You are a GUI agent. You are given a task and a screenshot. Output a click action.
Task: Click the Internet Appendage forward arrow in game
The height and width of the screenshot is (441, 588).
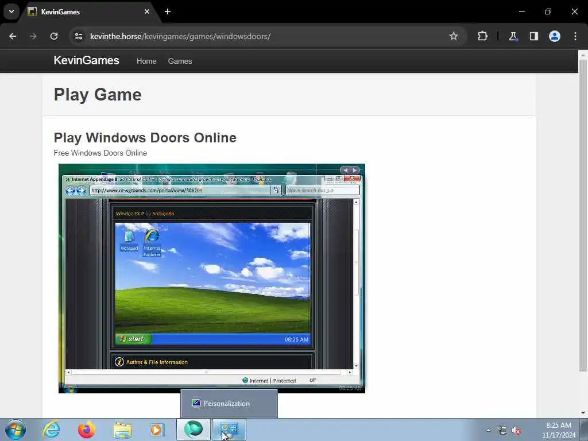pyautogui.click(x=82, y=191)
